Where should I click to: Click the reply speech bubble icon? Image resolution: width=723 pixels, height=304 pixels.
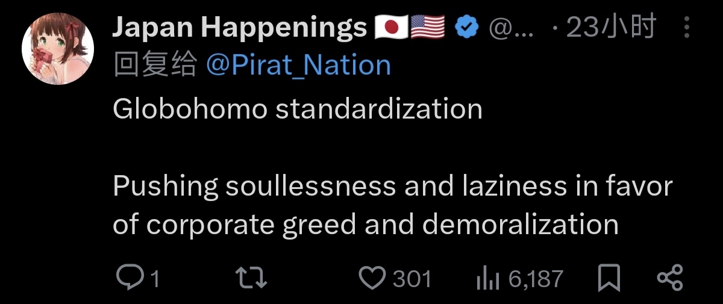tap(128, 278)
